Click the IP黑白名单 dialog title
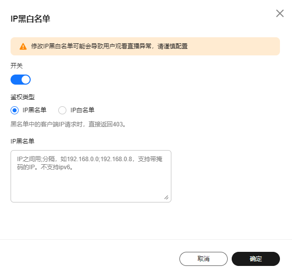This screenshot has height=274, width=292. pyautogui.click(x=30, y=19)
